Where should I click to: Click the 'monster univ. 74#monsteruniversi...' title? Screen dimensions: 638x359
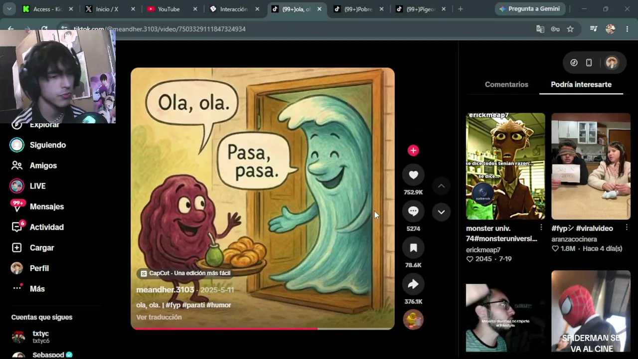501,233
